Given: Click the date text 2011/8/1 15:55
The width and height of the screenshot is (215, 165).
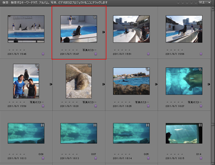Looking at the screenshot, I should click(x=175, y=54).
